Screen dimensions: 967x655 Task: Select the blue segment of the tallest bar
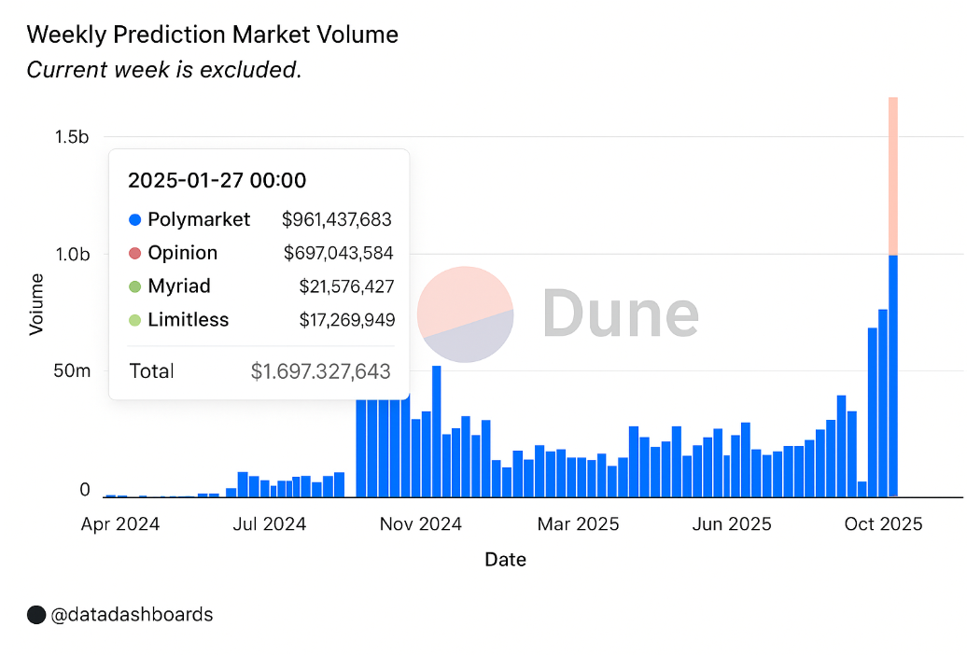pyautogui.click(x=892, y=373)
